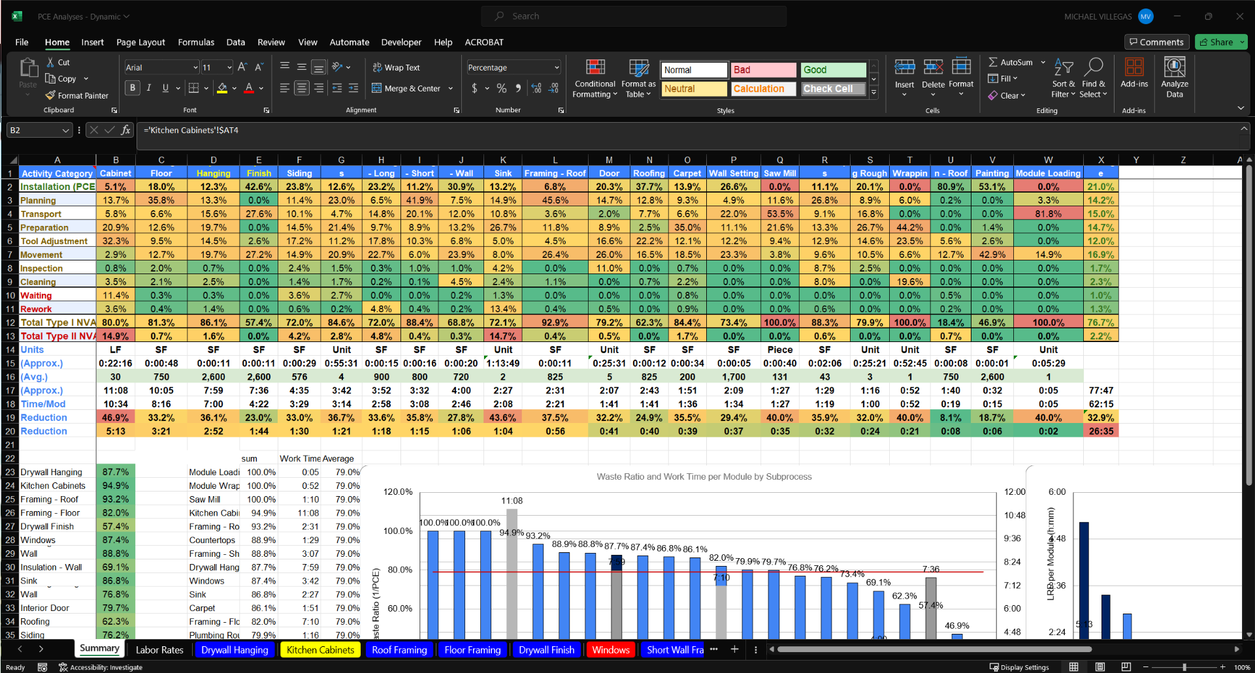Switch to the Labor Rates sheet

pos(159,650)
